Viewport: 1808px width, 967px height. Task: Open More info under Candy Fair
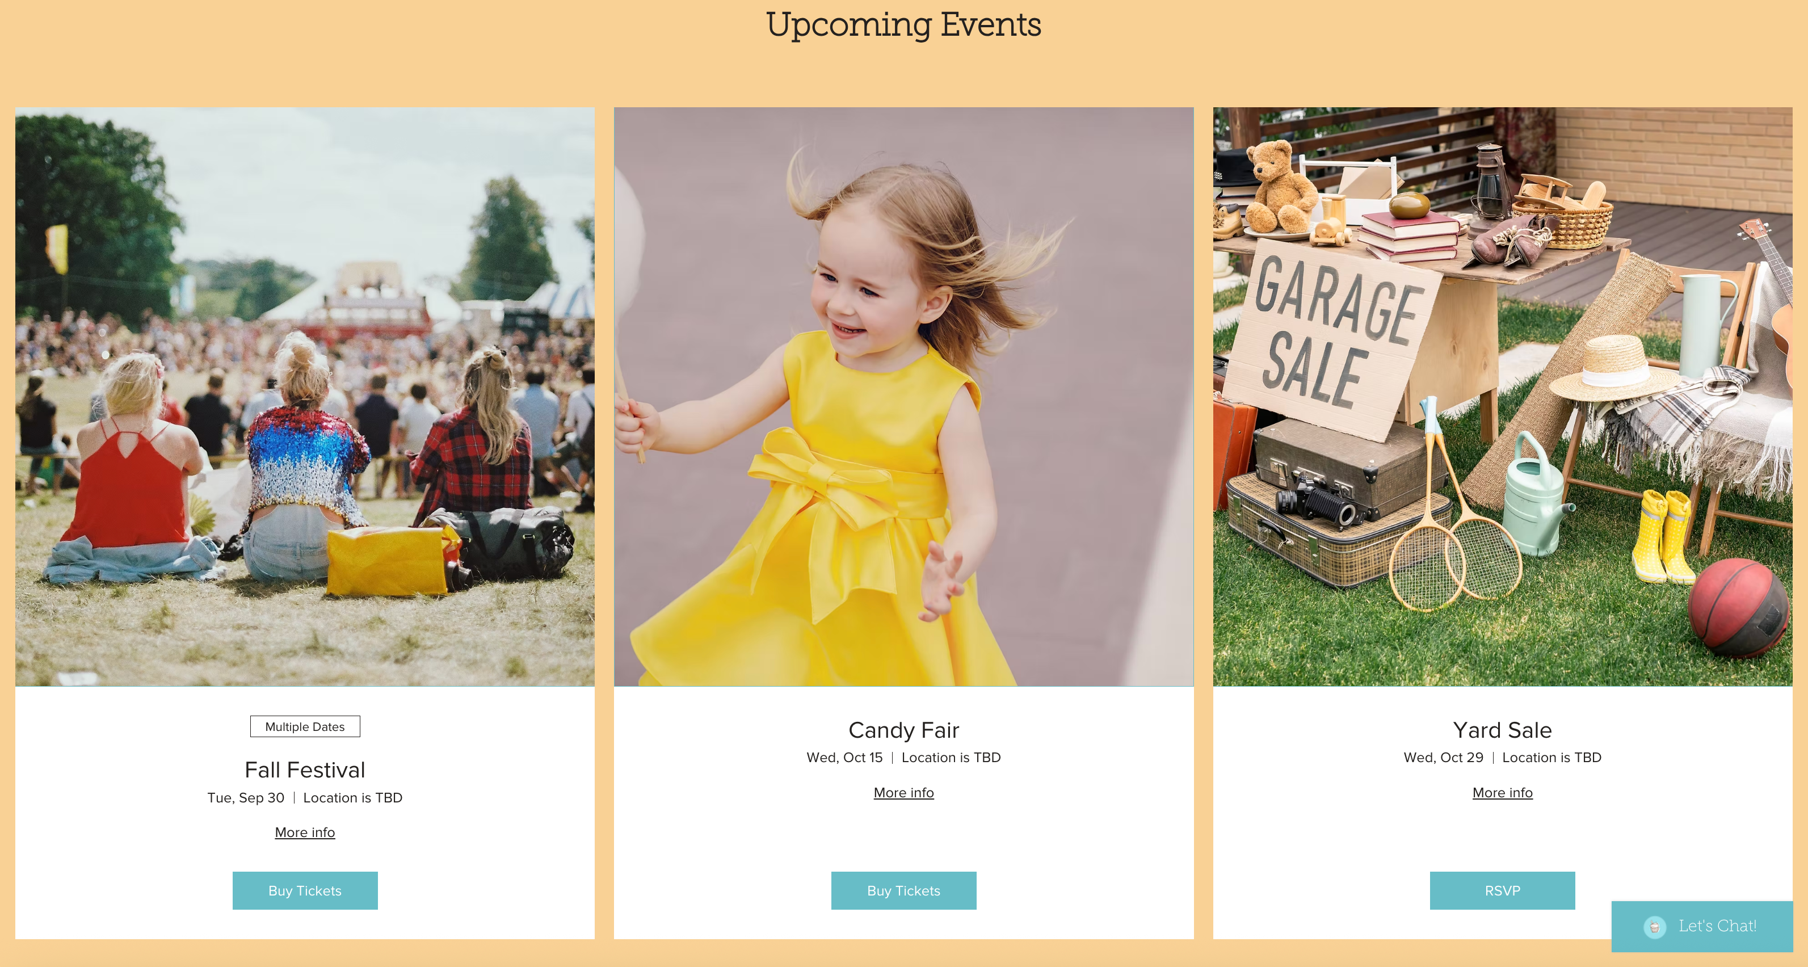pyautogui.click(x=903, y=792)
